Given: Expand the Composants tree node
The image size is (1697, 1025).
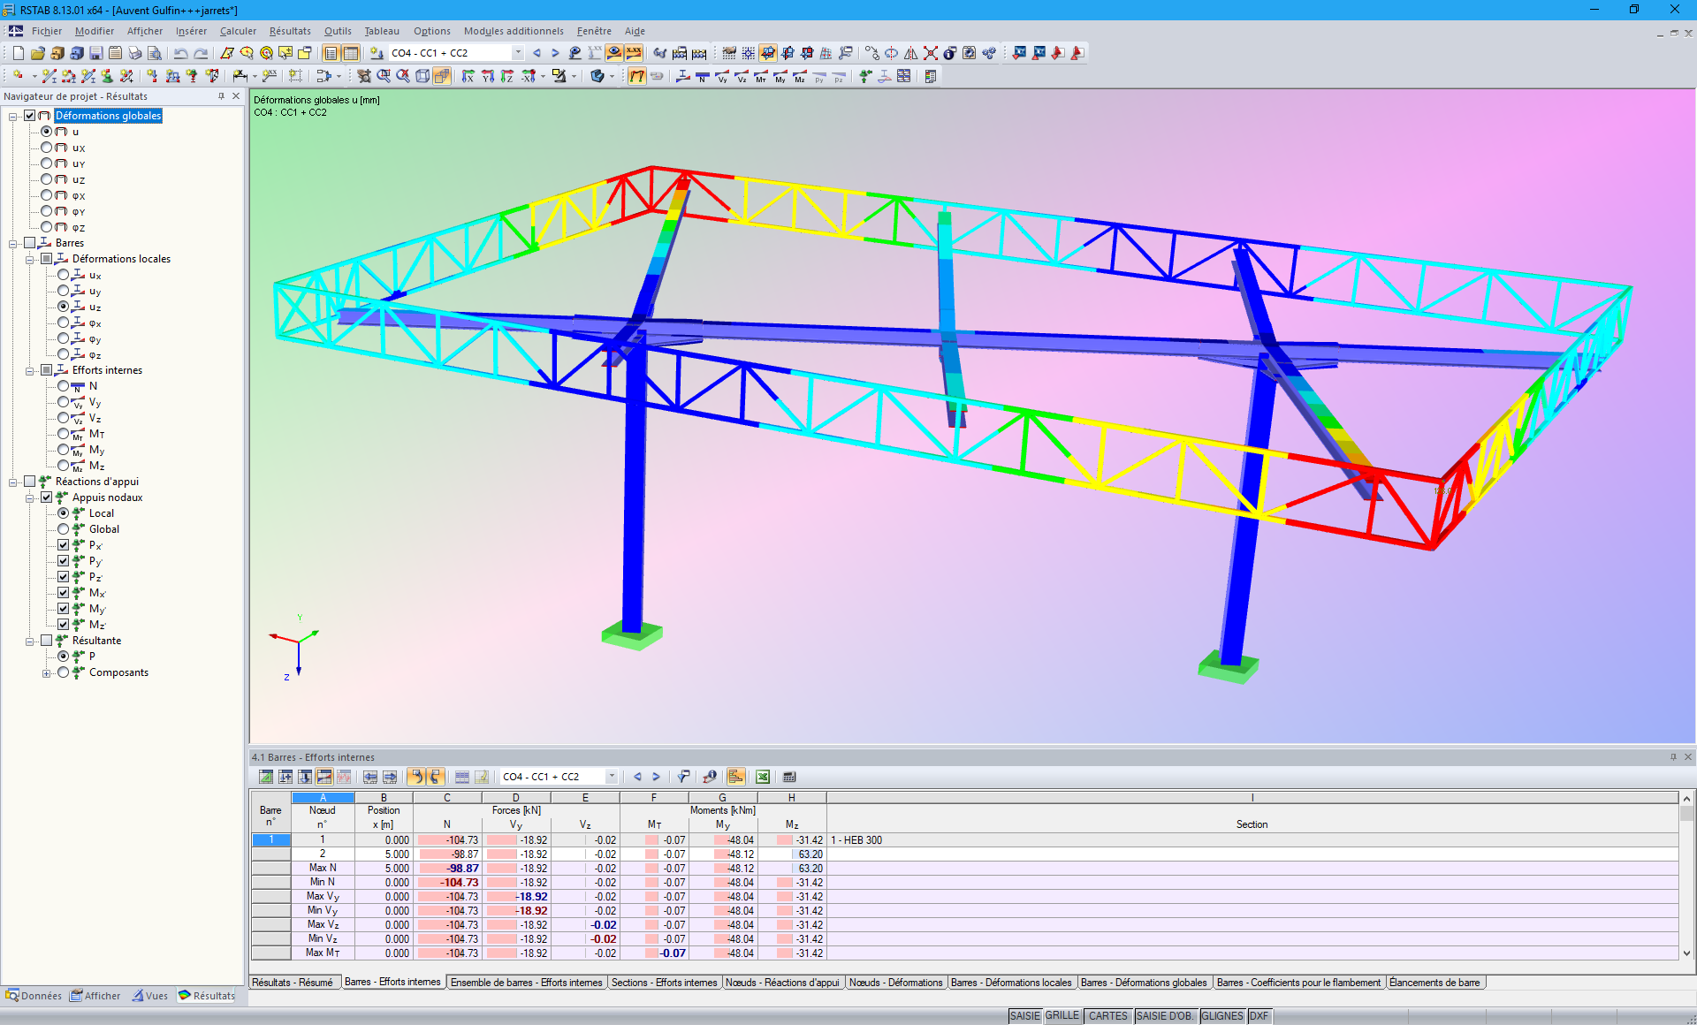Looking at the screenshot, I should (x=47, y=672).
